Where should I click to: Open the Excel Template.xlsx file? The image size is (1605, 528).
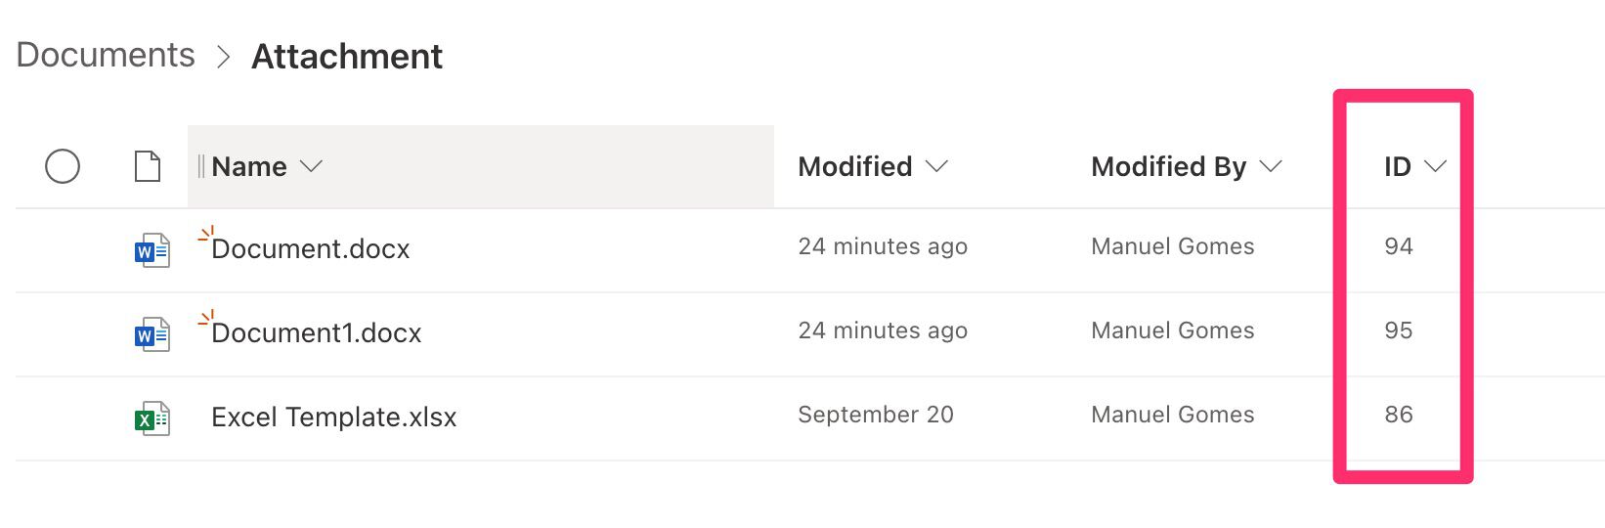[334, 418]
